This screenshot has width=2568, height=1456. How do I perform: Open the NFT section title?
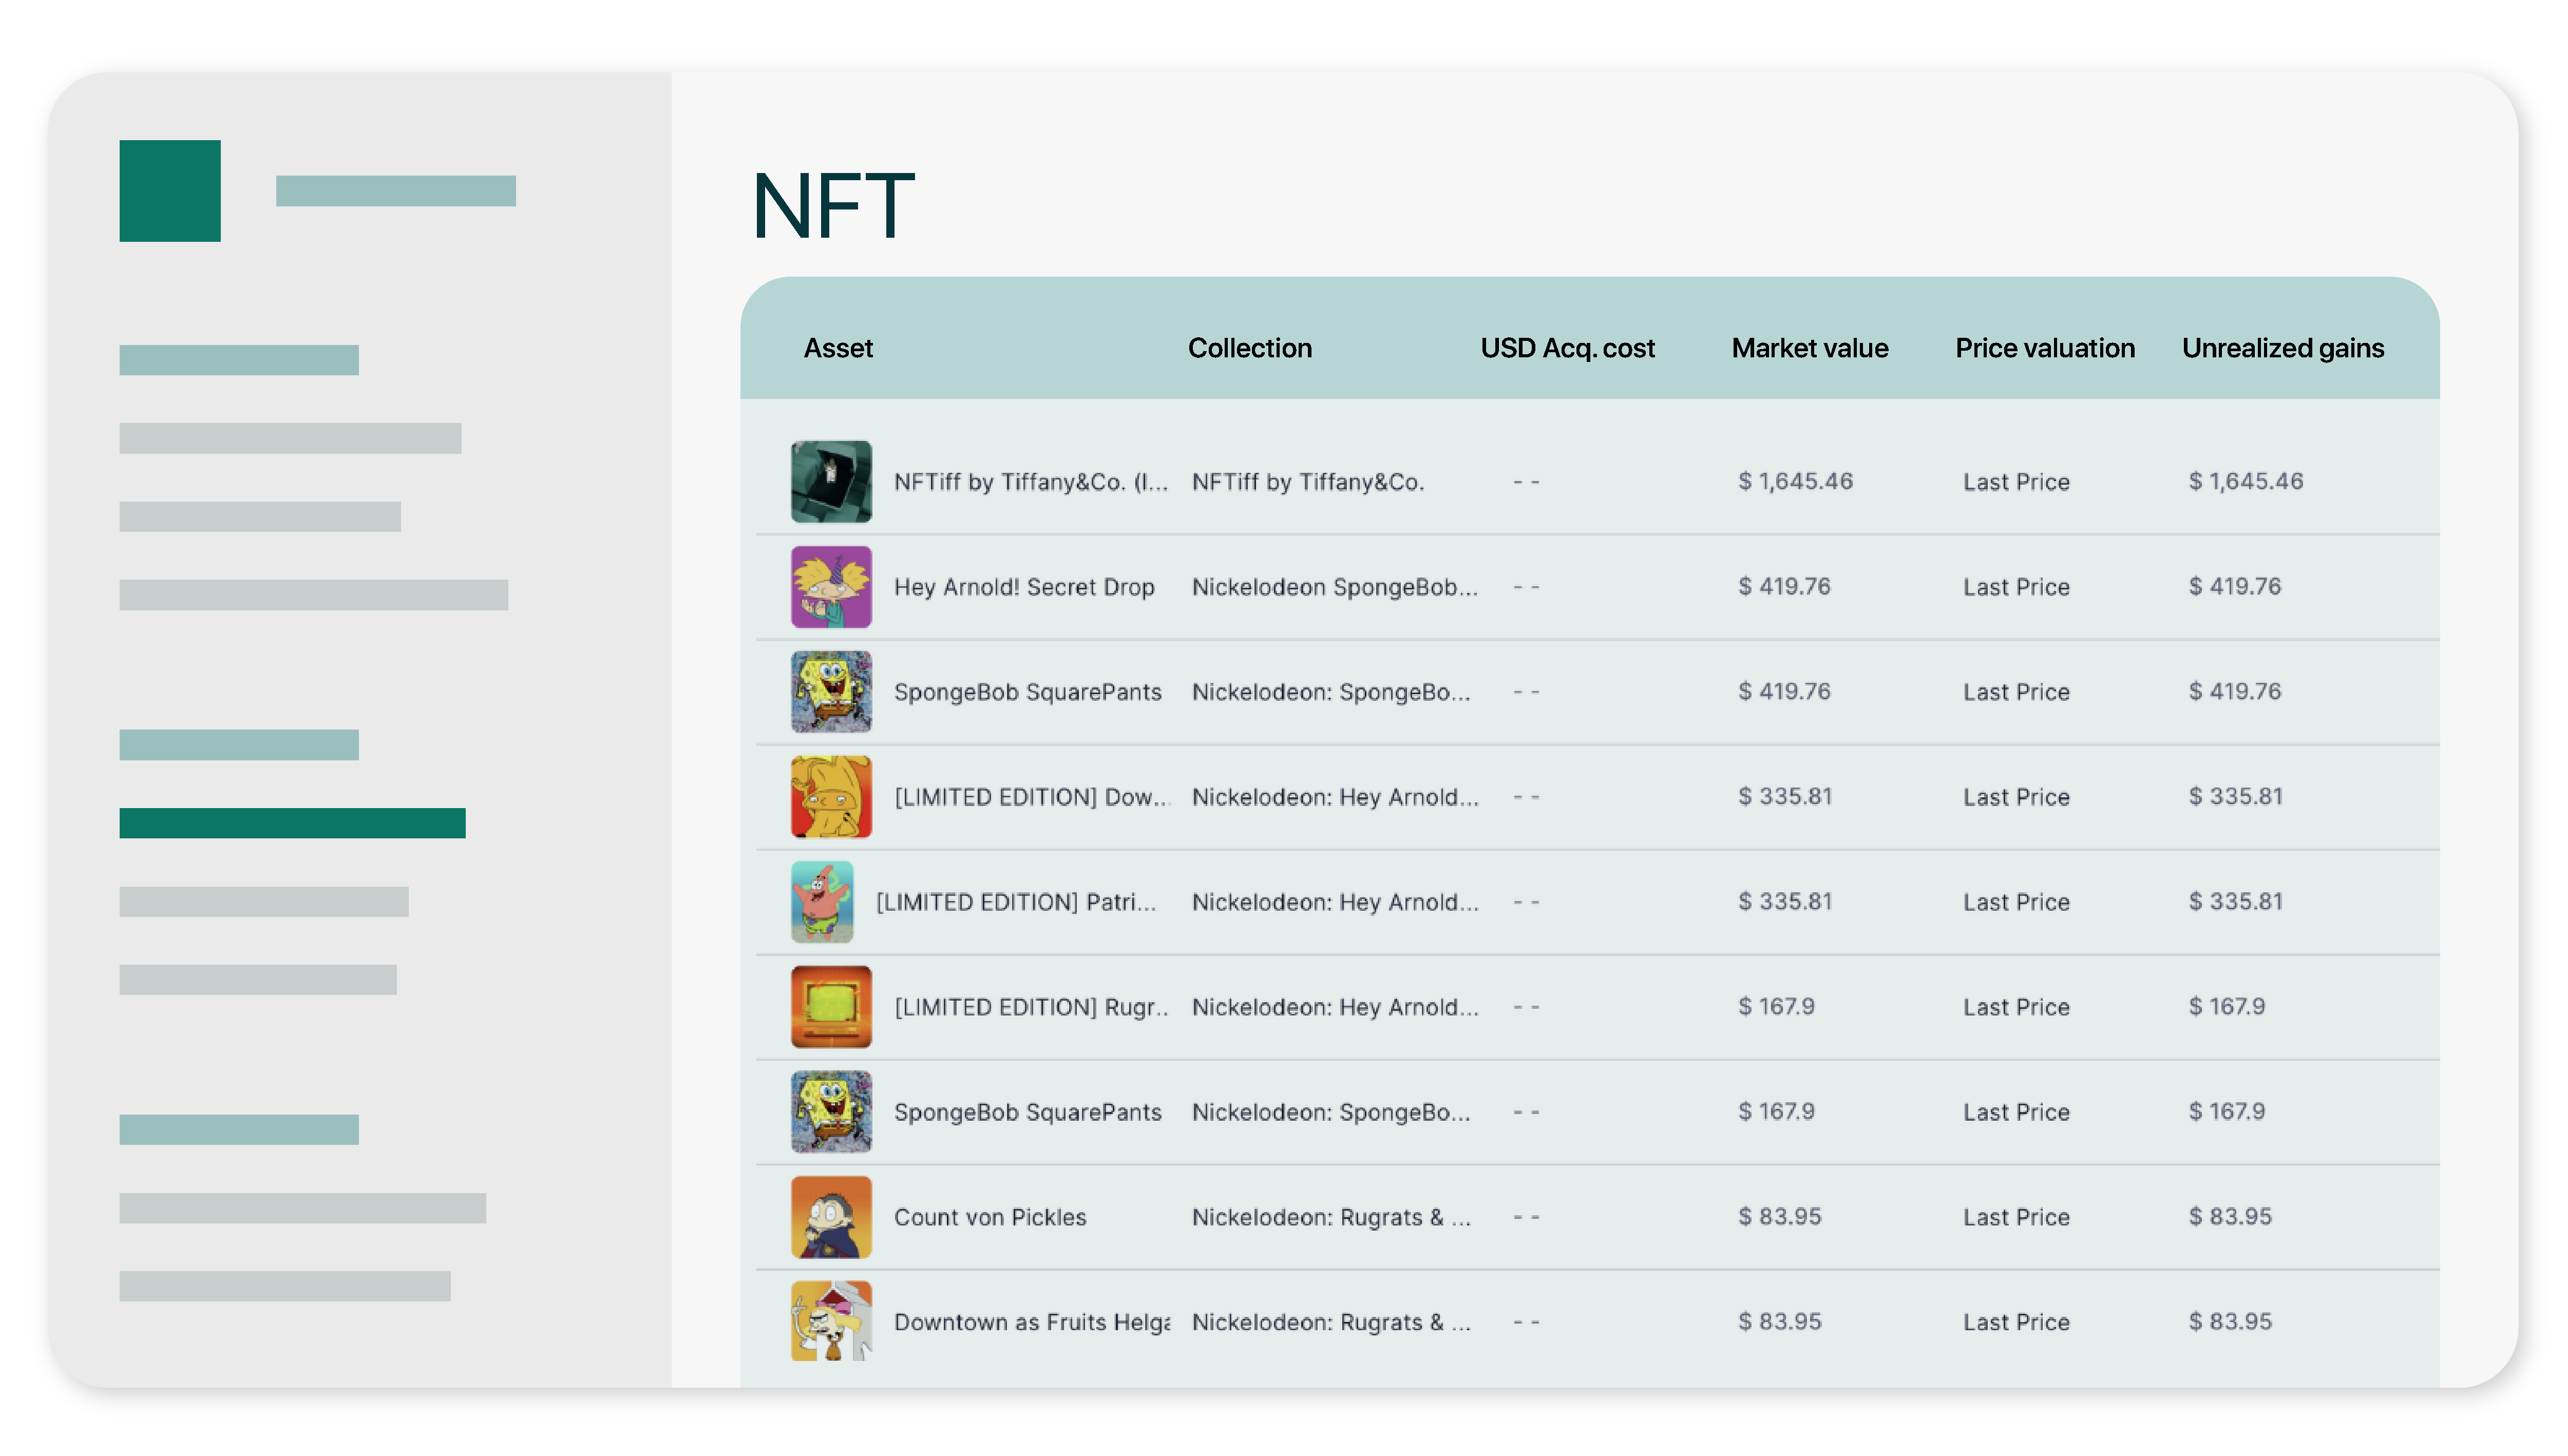[x=834, y=205]
